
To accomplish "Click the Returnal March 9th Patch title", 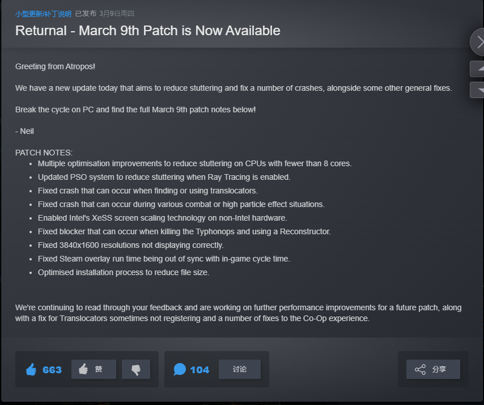I will point(147,31).
